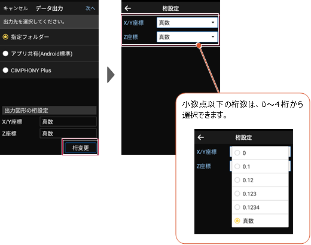Select 指定フォルダー radio option

click(x=49, y=37)
